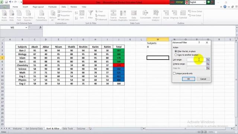Click the From Web icon
238x134 pixels.
click(12, 15)
